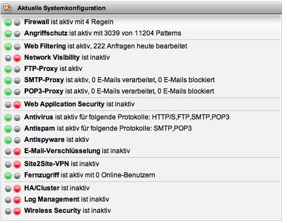This screenshot has height=223, width=287.
Task: Click the red status light for Network Visibility
Action: click(x=17, y=58)
